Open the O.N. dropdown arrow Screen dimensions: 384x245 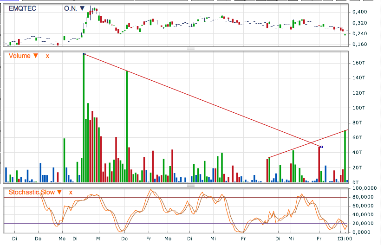pyautogui.click(x=82, y=8)
